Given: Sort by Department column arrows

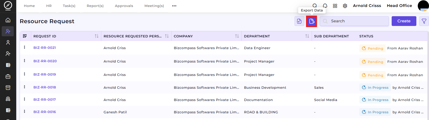Looking at the screenshot, I should click(307, 36).
